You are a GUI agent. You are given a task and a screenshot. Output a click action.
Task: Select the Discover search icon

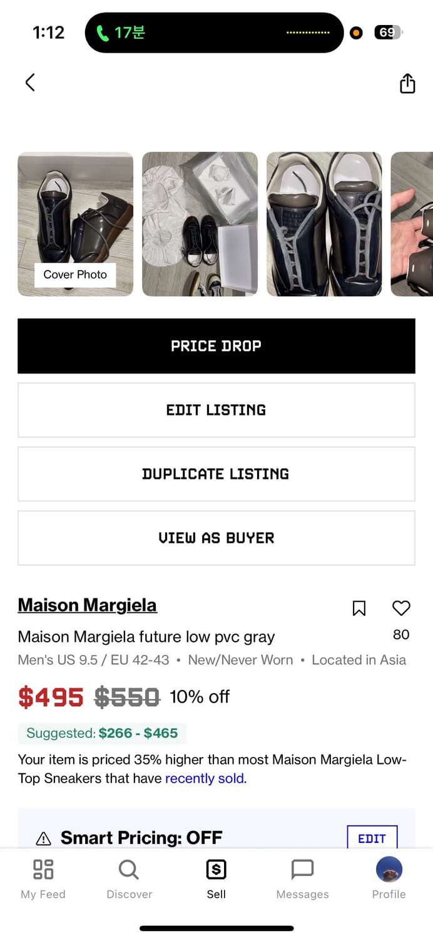click(x=129, y=870)
